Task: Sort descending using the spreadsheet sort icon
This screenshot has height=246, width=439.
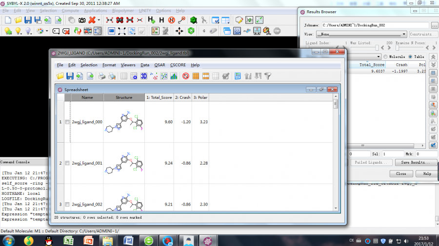Action: tap(258, 76)
